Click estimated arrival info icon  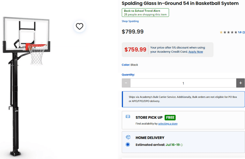tap(182, 145)
